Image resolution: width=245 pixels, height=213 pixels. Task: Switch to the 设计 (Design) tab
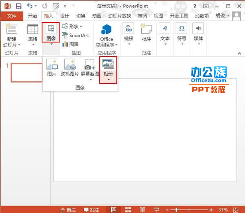pyautogui.click(x=65, y=16)
